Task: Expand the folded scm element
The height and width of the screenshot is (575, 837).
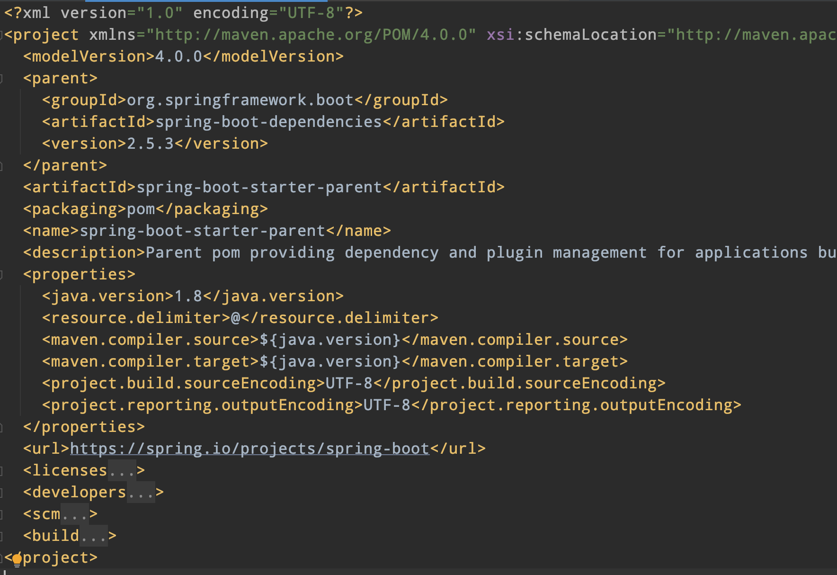Action: click(1, 514)
